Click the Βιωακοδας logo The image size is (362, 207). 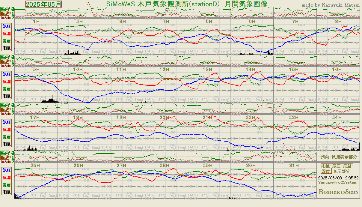tap(338, 192)
